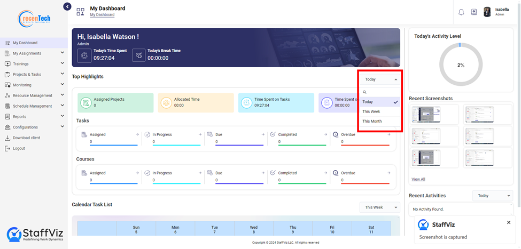The image size is (521, 249).
Task: Open Courses In Progress arrow
Action: [200, 173]
